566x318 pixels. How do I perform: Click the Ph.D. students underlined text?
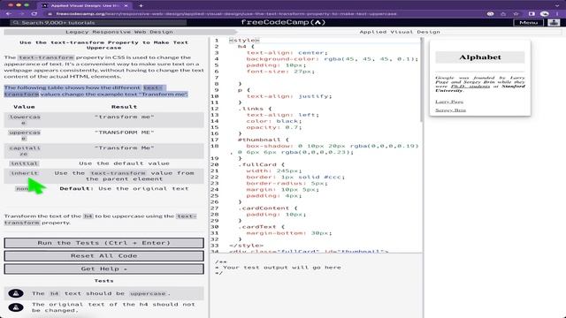click(470, 87)
